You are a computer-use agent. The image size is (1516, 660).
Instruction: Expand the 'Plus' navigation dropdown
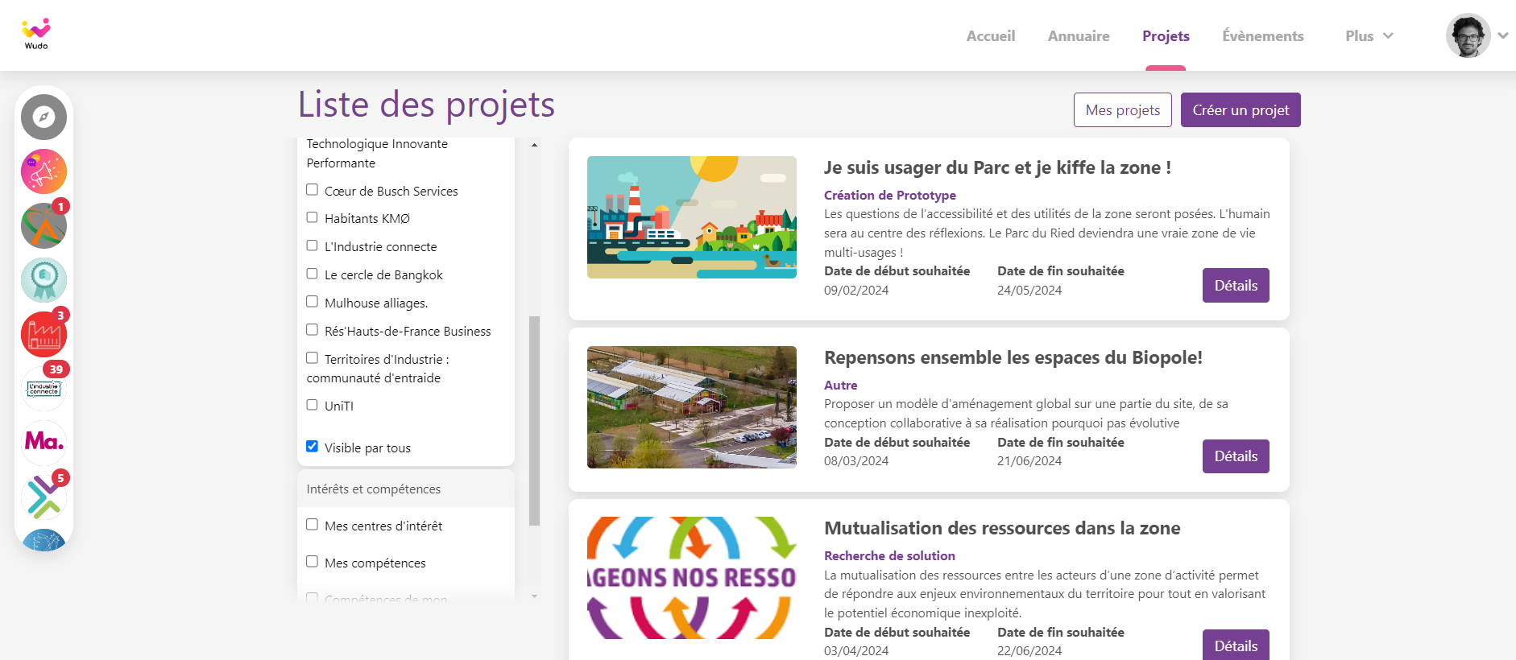click(1369, 36)
